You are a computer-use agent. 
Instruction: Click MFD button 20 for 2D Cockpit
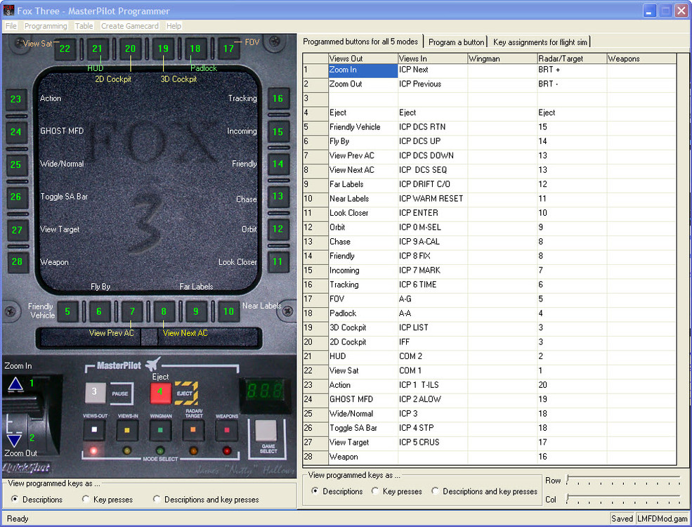130,48
